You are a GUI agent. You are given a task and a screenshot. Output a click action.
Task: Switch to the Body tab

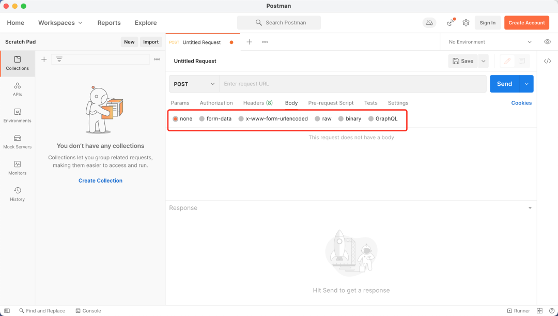point(291,103)
